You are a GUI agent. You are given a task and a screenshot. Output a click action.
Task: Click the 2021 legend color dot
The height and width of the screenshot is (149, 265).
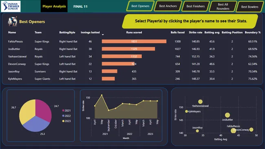[x=63, y=111]
